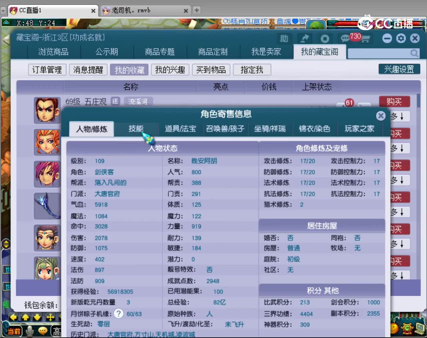
Task: Click the 指定我 button
Action: click(x=252, y=70)
